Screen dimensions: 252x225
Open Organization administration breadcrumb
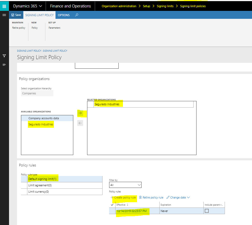coord(119,6)
